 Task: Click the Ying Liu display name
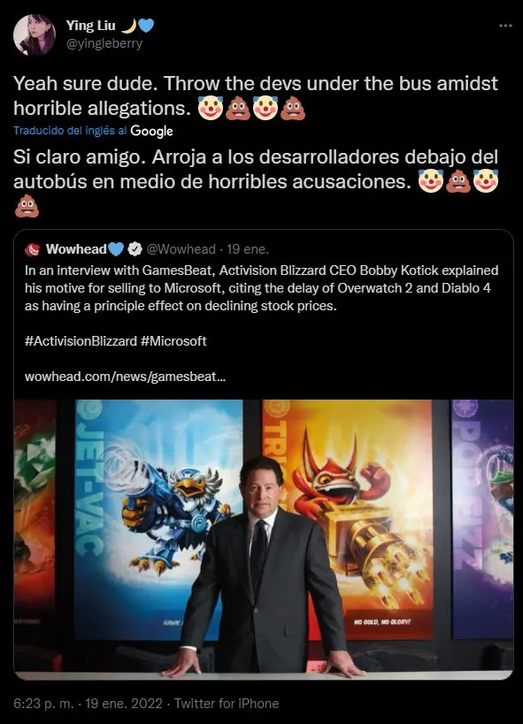pos(90,26)
